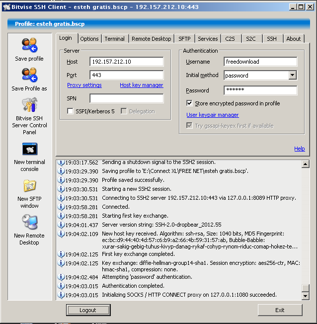Click info icon beside 'Starting first key exchange.'
Viewport: 317px width, 324px height.
[x=61, y=216]
